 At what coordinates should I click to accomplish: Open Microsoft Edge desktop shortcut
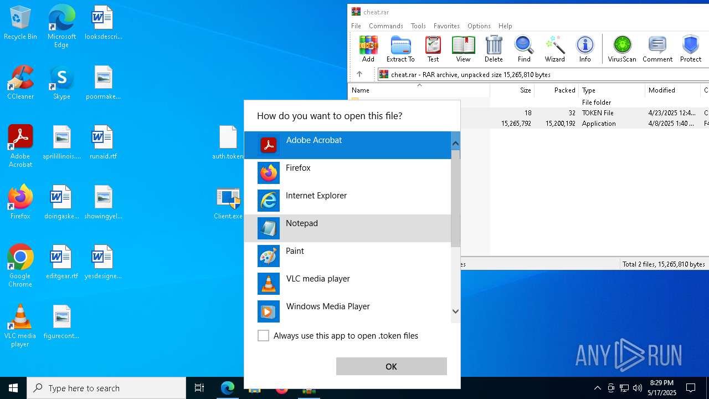pyautogui.click(x=61, y=27)
